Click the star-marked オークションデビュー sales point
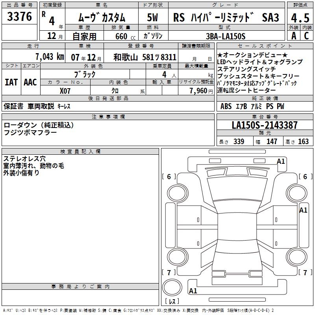The width and height of the screenshot is (315, 315). (x=252, y=55)
